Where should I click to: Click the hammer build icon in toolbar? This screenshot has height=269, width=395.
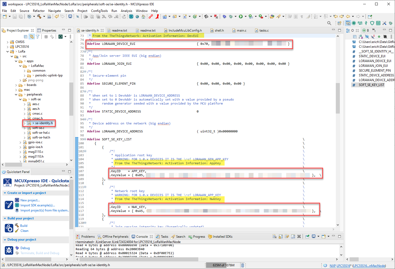(x=39, y=16)
